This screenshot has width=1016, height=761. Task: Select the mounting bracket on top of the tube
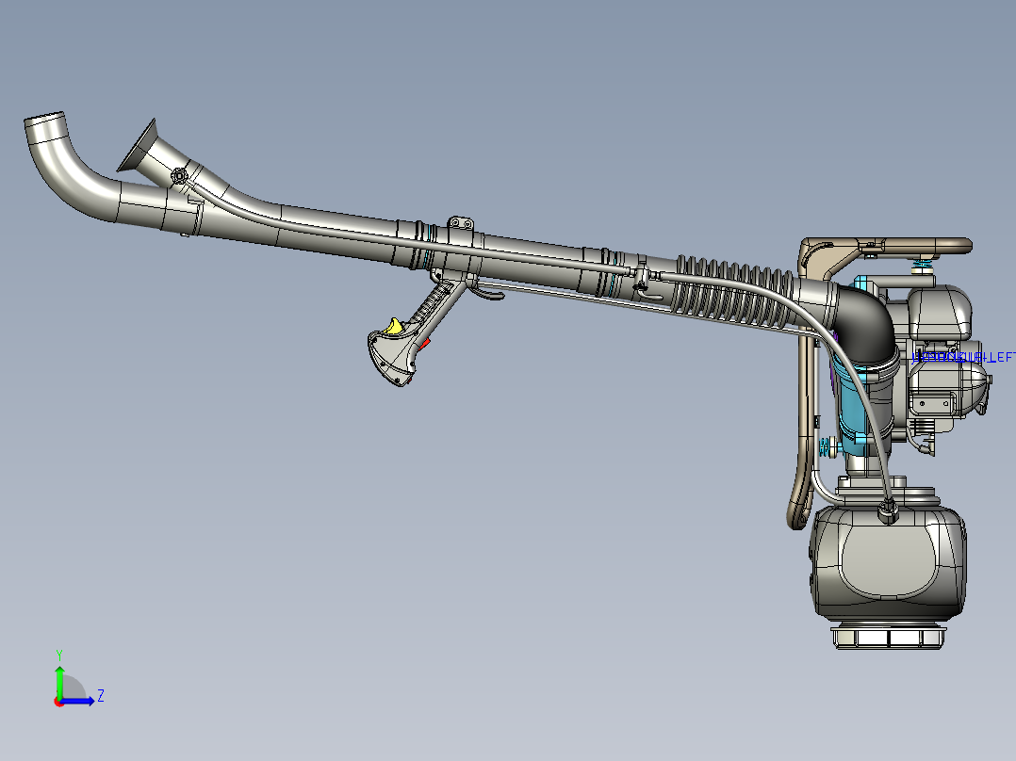tap(460, 223)
